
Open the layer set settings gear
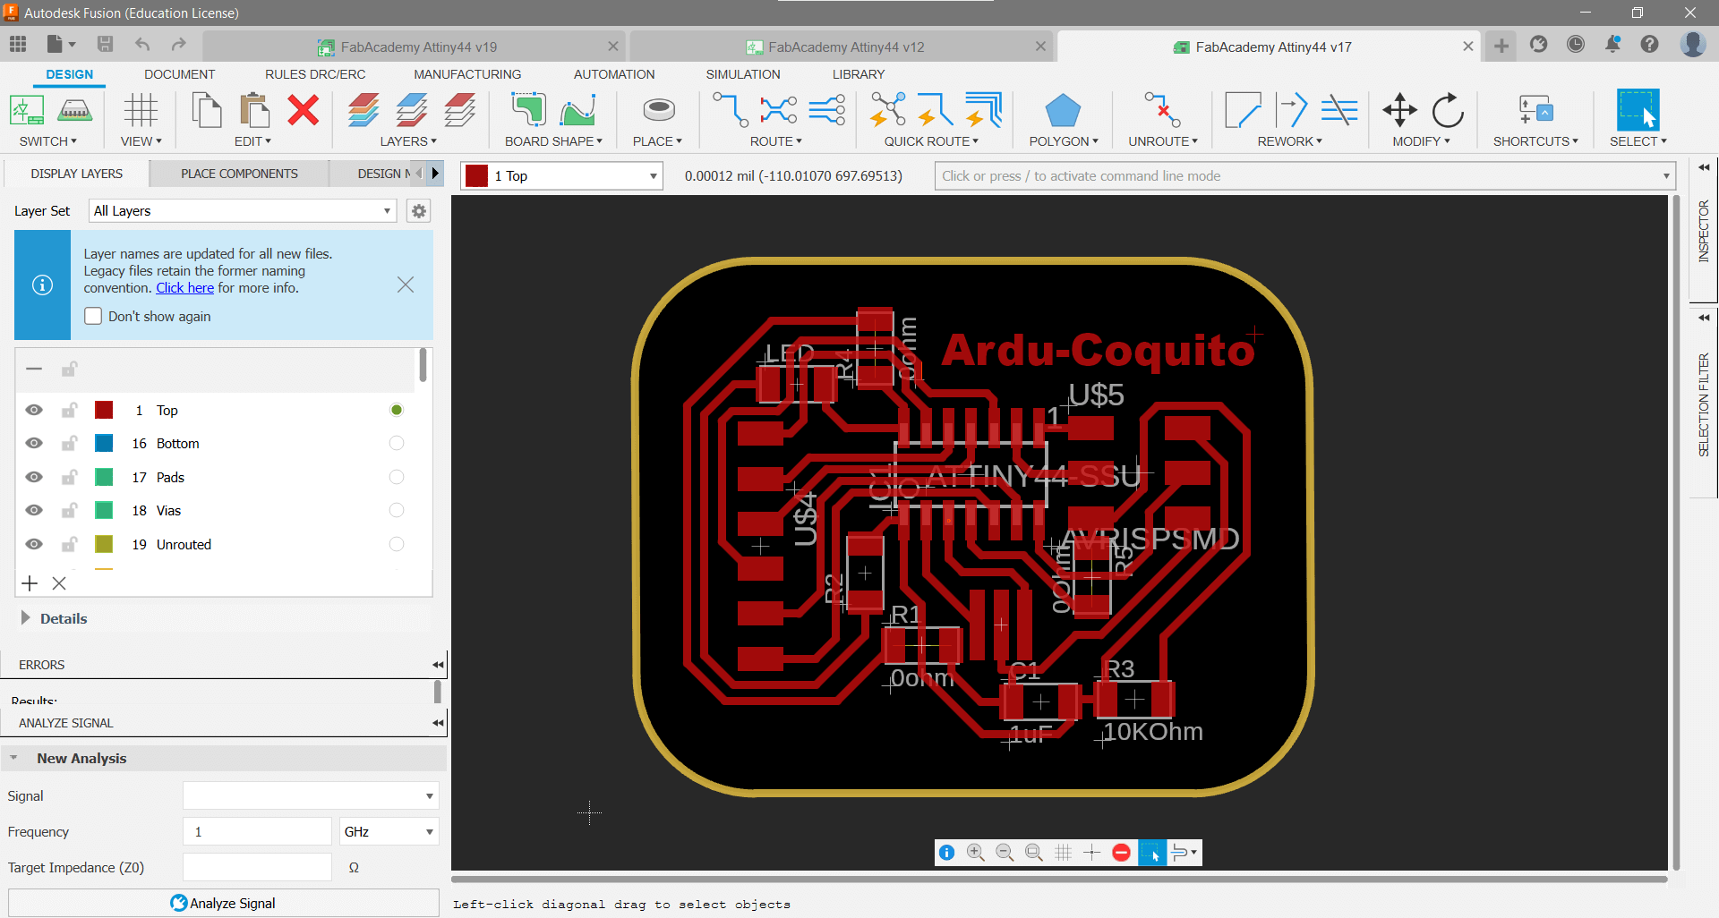pyautogui.click(x=418, y=211)
